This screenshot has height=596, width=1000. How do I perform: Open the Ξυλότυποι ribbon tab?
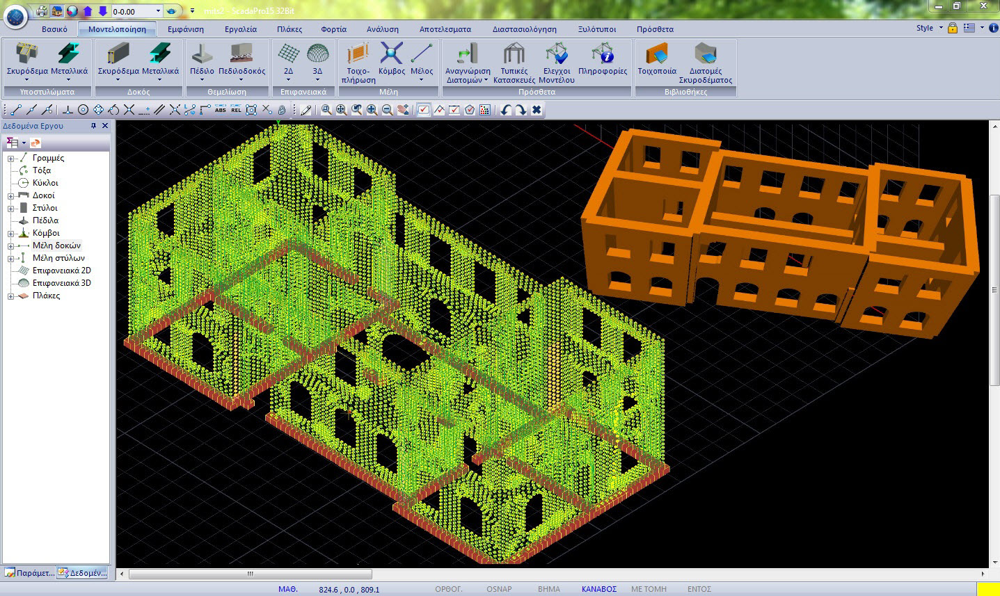[x=597, y=29]
